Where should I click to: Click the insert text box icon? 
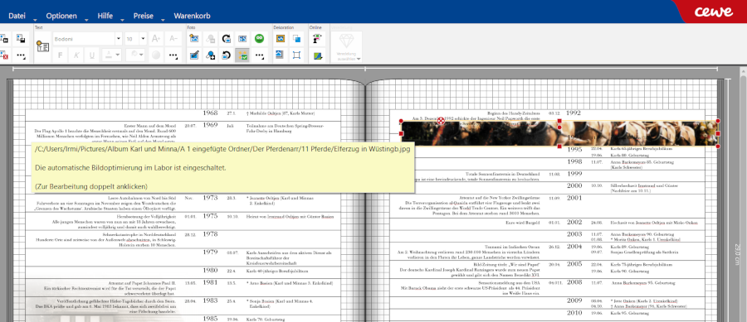[x=43, y=46]
